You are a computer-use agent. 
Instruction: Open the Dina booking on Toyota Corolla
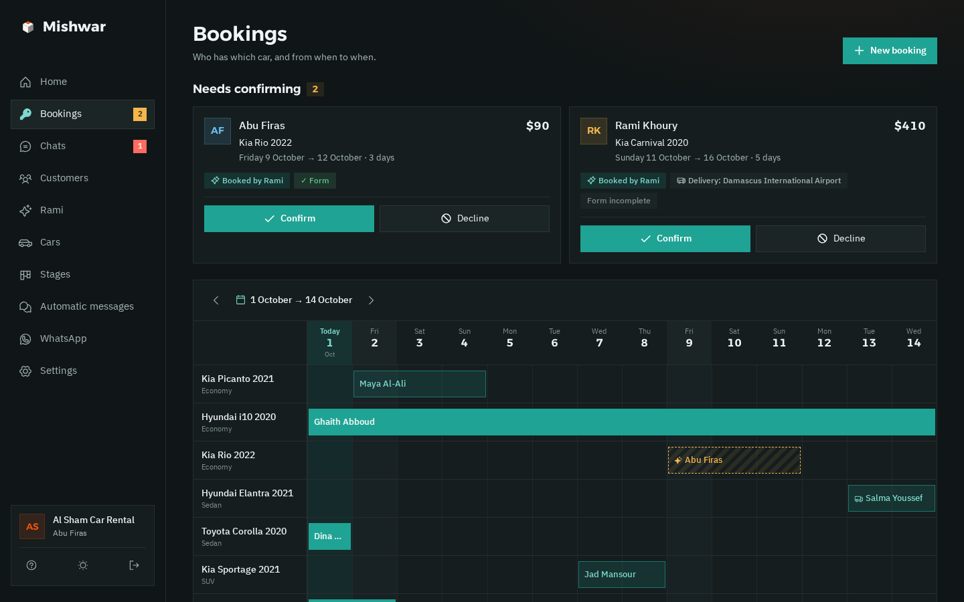(x=329, y=536)
